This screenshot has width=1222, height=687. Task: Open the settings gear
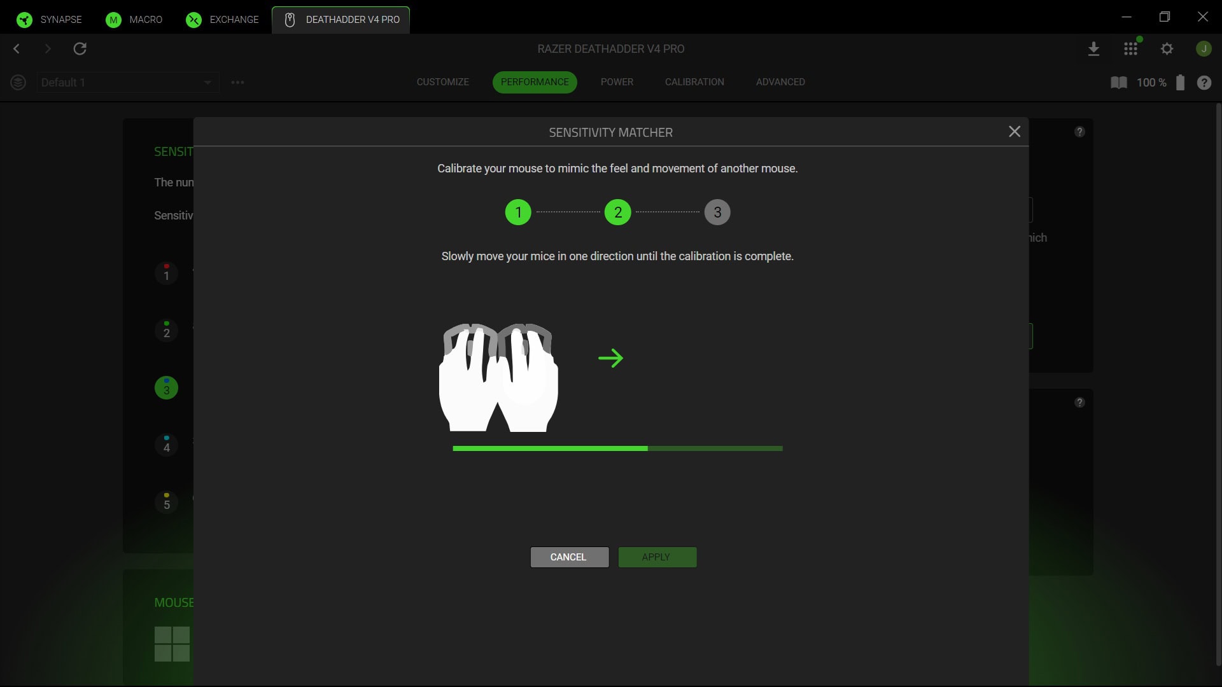click(x=1167, y=48)
